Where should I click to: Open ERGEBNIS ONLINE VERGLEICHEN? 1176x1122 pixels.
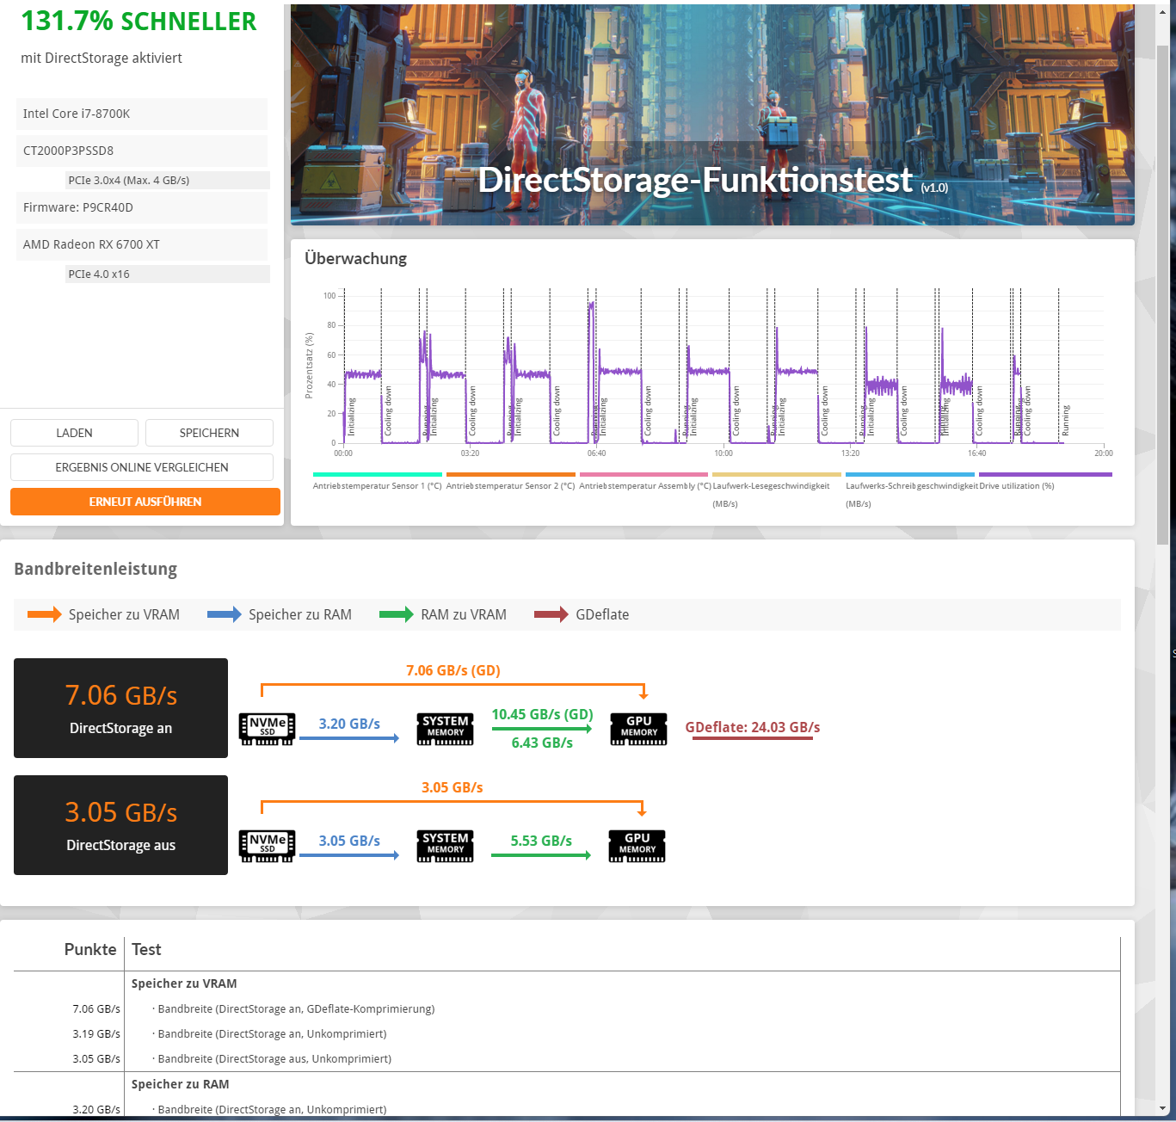pyautogui.click(x=142, y=467)
